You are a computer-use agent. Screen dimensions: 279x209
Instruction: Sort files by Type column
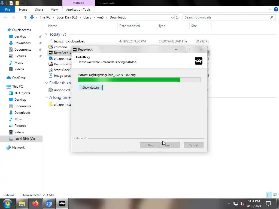click(162, 26)
